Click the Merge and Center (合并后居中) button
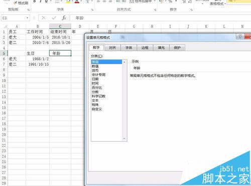Image resolution: width=251 pixels, height=186 pixels. click(141, 2)
